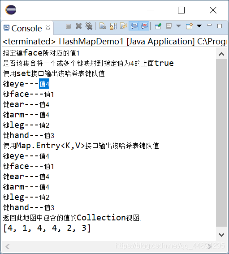Click the line '指定键face所对应的值1'

[41, 53]
